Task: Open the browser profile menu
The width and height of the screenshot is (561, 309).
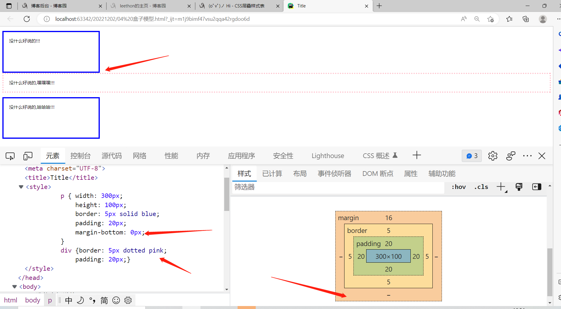Action: (543, 19)
